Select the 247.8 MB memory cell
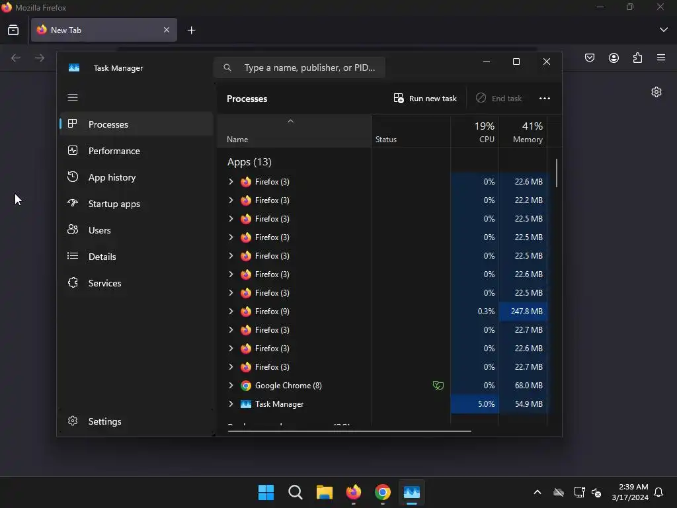677x508 pixels. click(x=523, y=312)
